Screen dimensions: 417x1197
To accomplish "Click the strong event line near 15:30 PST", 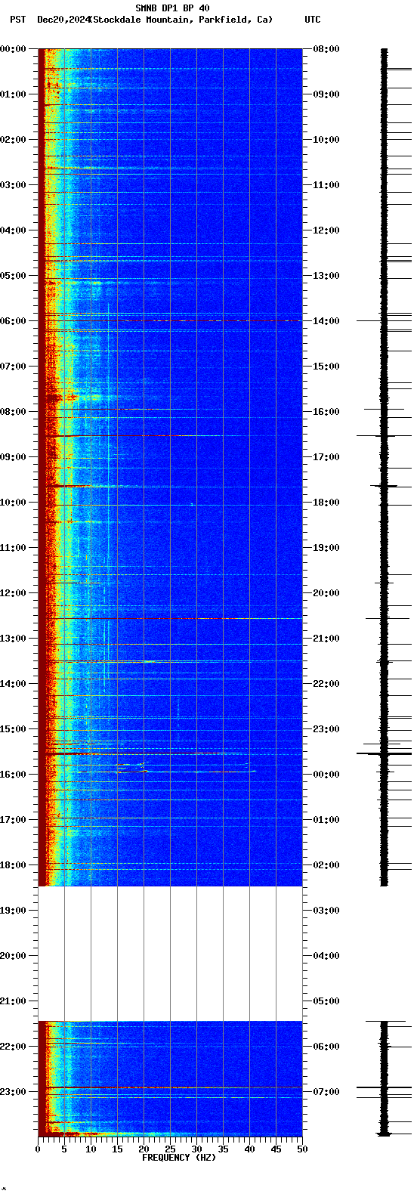I will [x=144, y=753].
